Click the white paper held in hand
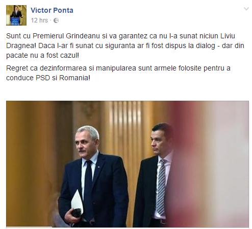The height and width of the screenshot is (229, 252). click(x=77, y=202)
